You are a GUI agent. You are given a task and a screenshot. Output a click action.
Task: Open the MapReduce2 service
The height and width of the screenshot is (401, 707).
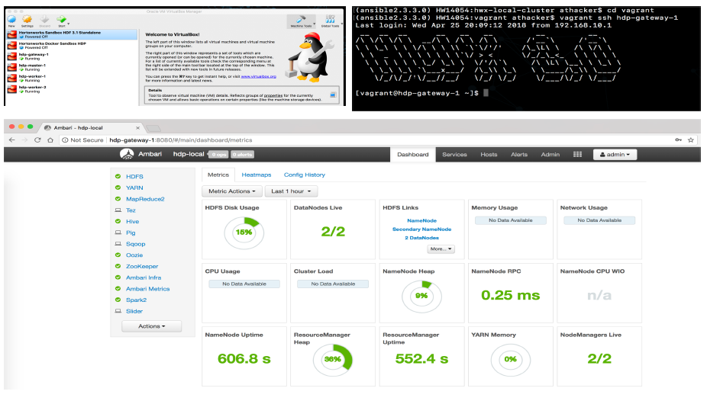click(x=145, y=199)
